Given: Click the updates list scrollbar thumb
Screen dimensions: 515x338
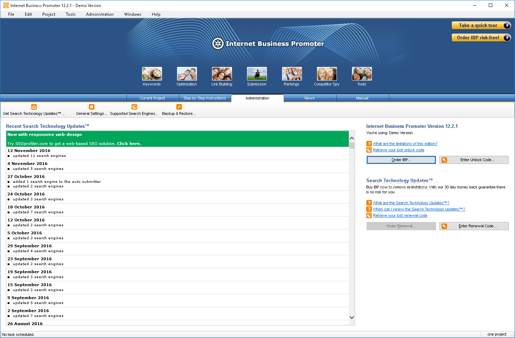Looking at the screenshot, I should click(x=352, y=146).
